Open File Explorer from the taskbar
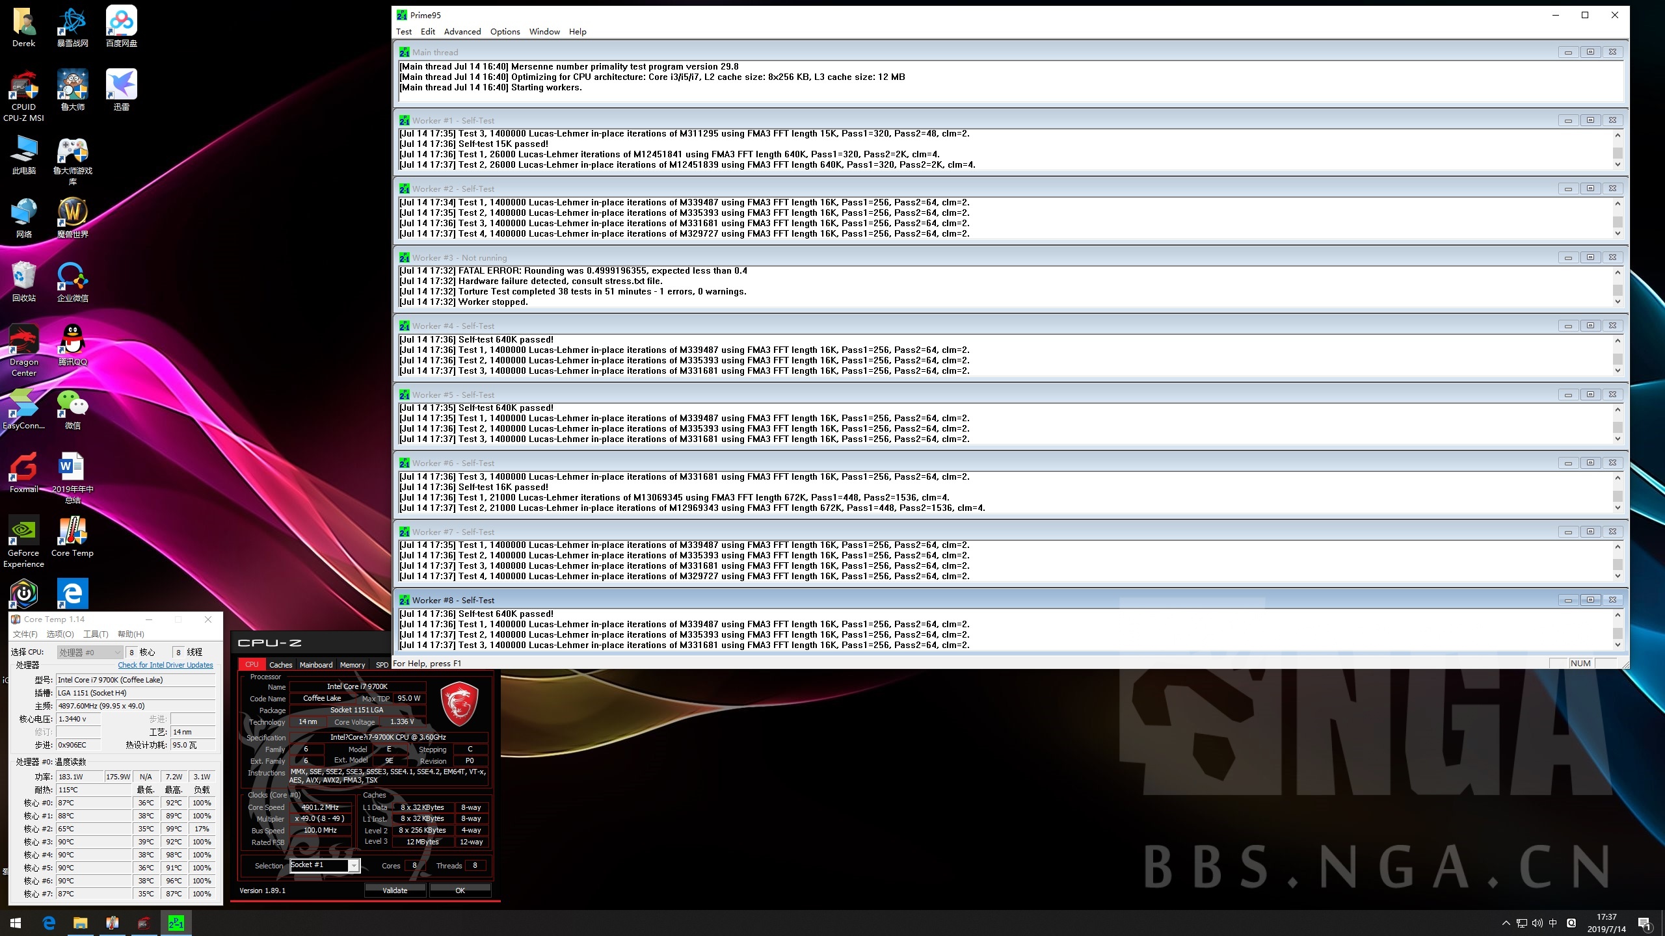Screen dimensions: 1665x936 coord(80,923)
